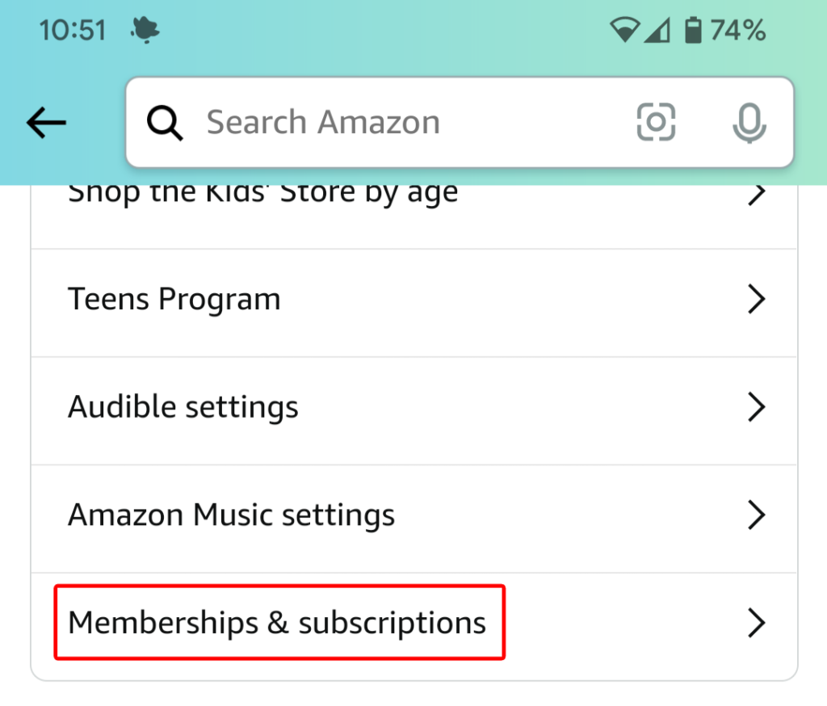The image size is (827, 706).
Task: Click the Shop the Kids' Store chevron
Action: click(757, 194)
